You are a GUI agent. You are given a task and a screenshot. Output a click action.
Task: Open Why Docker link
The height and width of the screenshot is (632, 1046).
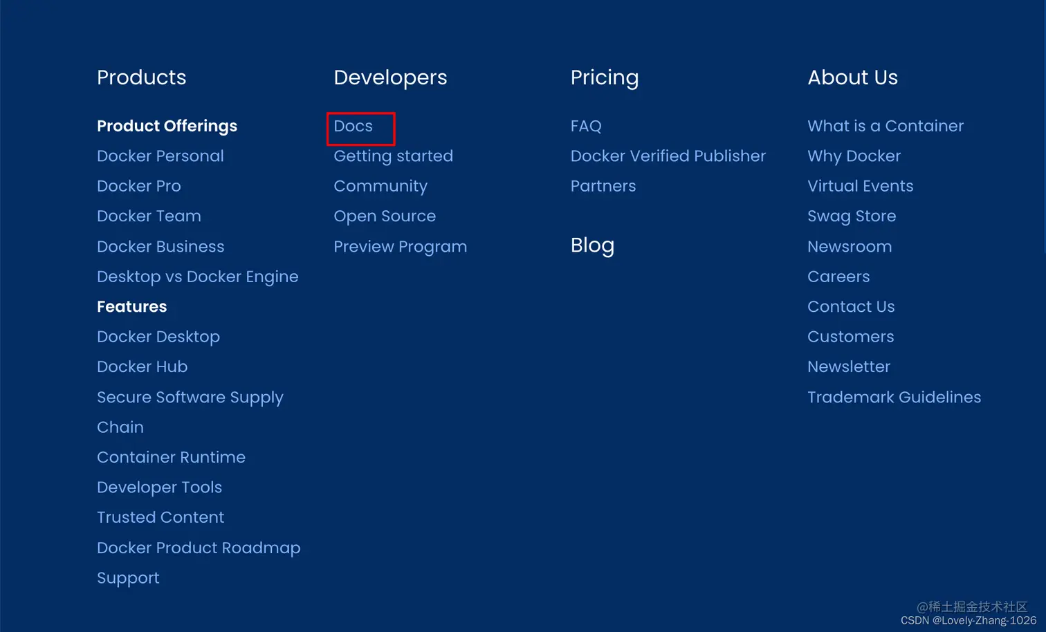coord(854,156)
